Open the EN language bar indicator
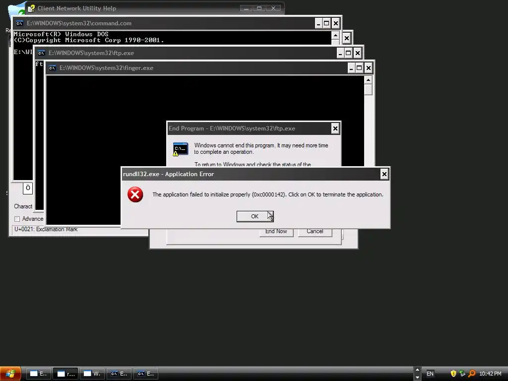The image size is (508, 381). click(x=430, y=374)
